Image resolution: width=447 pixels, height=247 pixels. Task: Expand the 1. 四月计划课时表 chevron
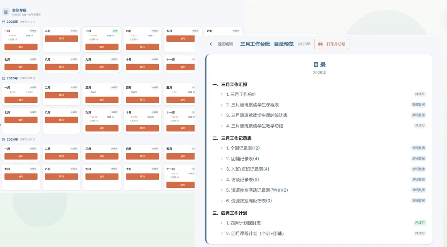222,223
